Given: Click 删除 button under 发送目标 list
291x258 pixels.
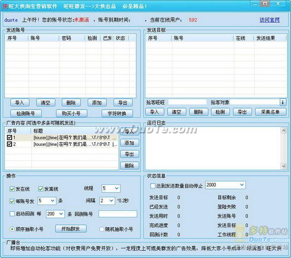Looking at the screenshot, I should pos(199,112).
